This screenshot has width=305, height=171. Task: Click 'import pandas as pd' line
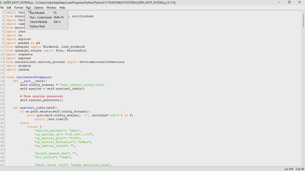[23, 43]
